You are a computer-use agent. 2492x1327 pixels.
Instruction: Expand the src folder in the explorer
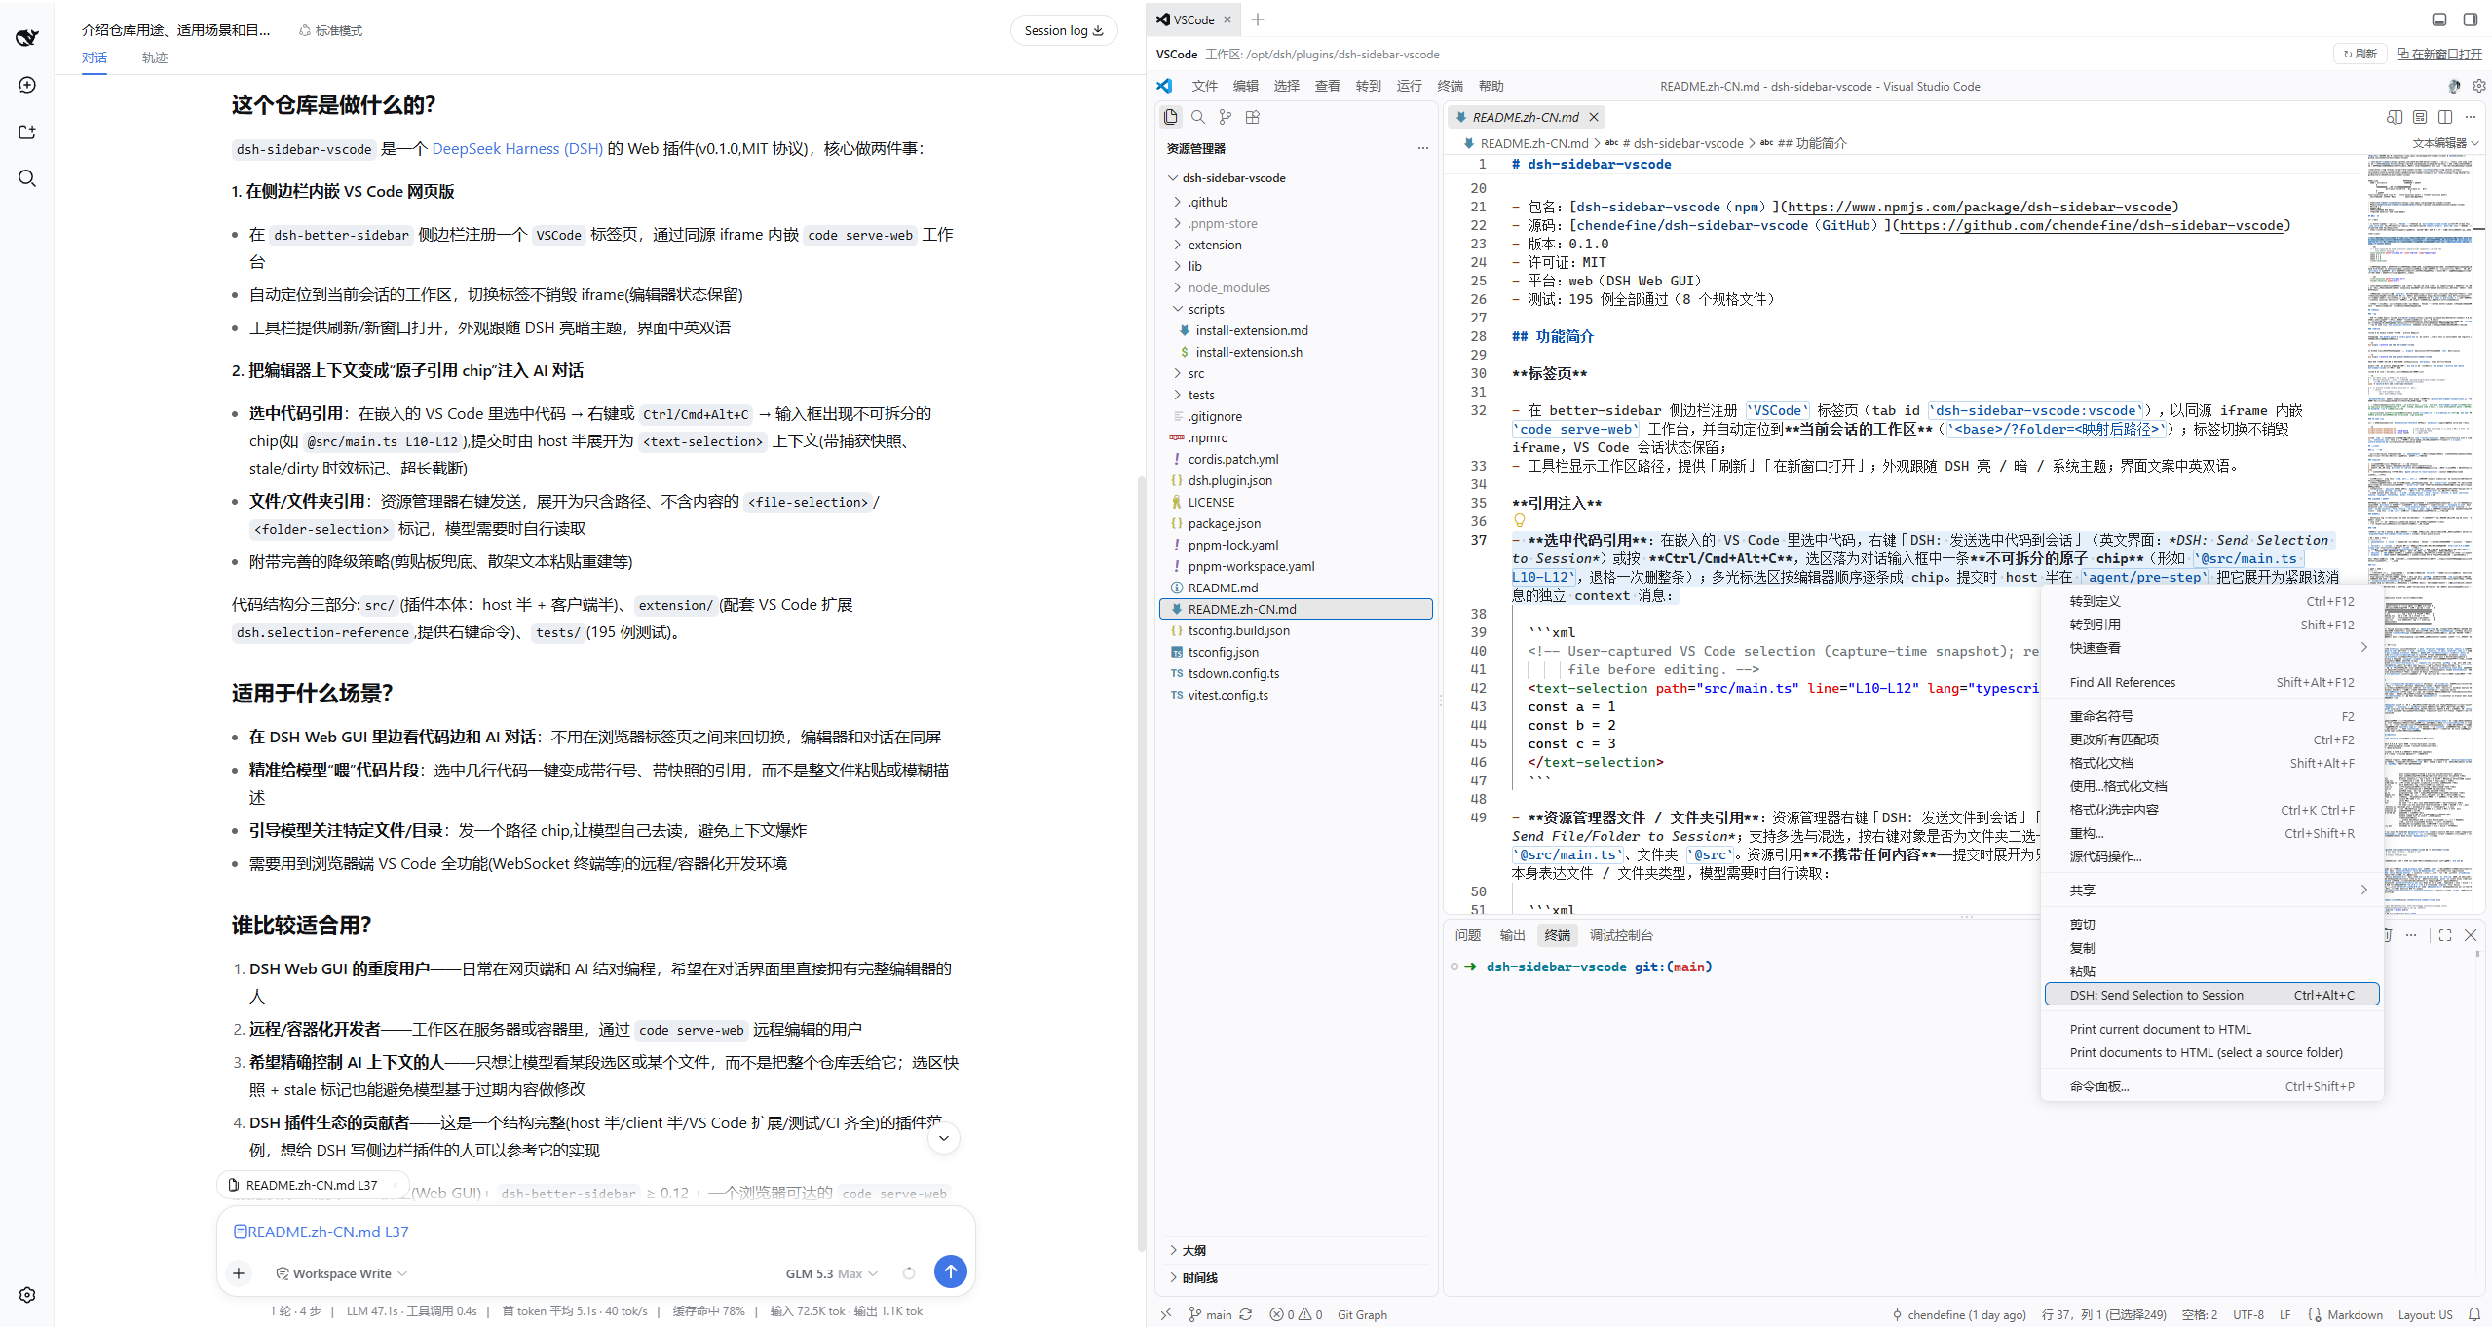pyautogui.click(x=1195, y=373)
